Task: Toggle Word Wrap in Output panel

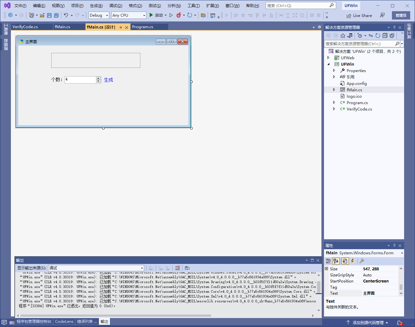Action: [187, 268]
